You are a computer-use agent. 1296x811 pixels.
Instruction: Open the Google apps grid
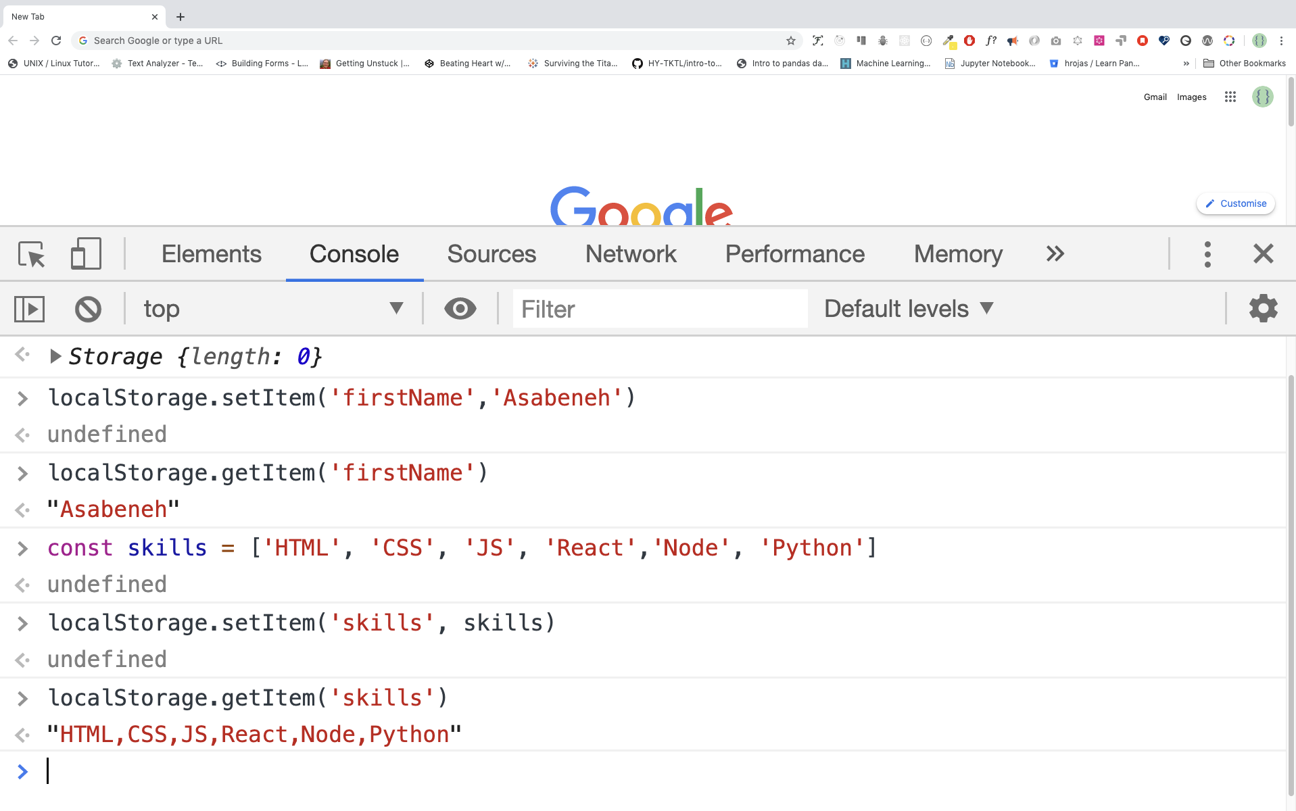(1230, 97)
